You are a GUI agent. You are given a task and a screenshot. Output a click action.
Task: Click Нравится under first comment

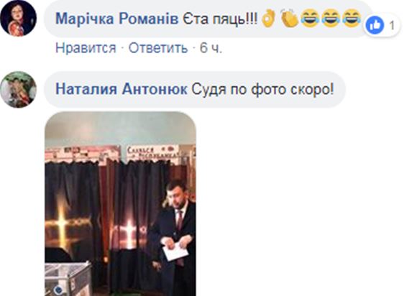[x=86, y=48]
